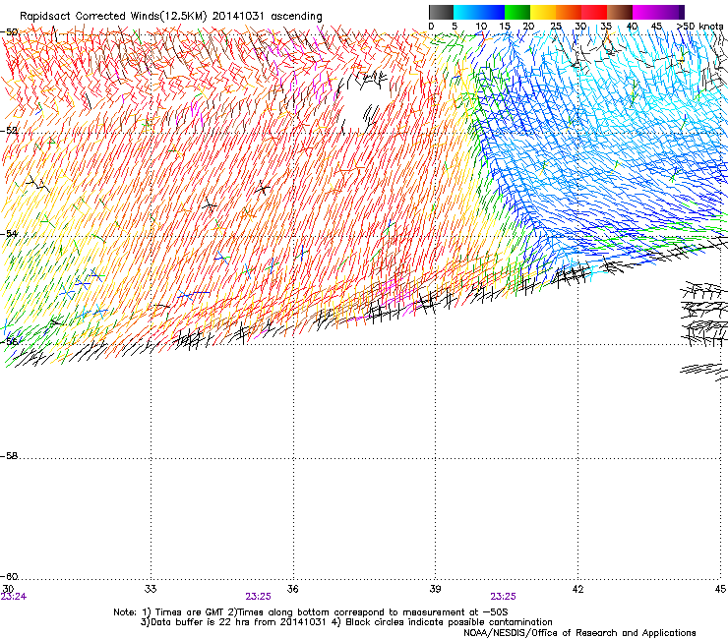Click the green 15-20 knots legend swatch
The height and width of the screenshot is (639, 728).
517,12
